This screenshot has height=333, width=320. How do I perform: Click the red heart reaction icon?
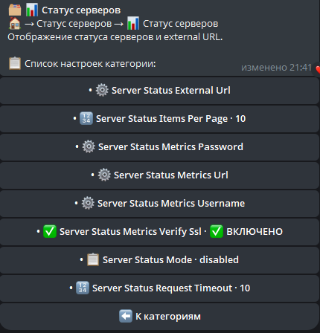point(318,69)
